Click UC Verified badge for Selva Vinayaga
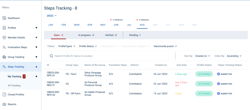 (x=204, y=74)
